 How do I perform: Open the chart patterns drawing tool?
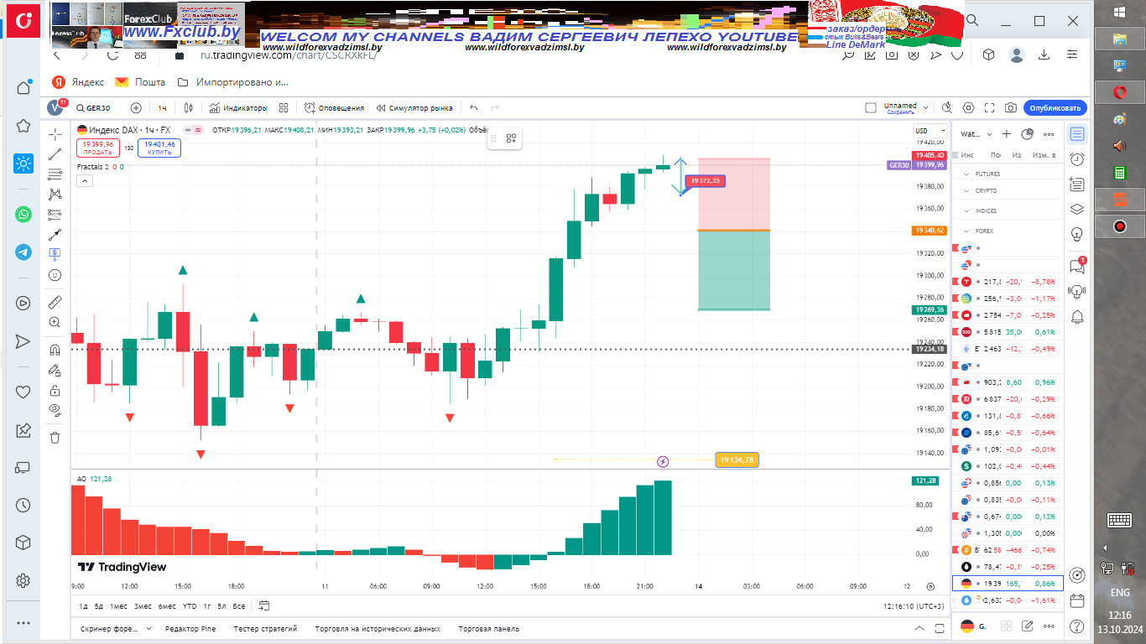(x=55, y=194)
